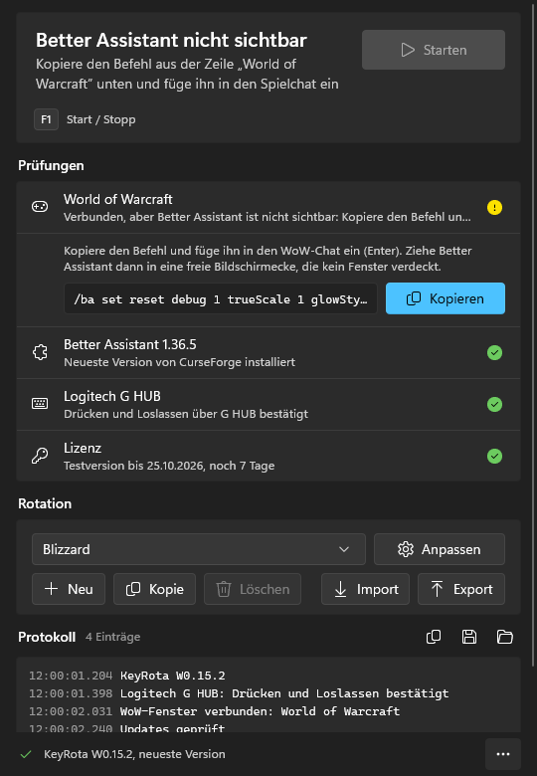Create a new rotation with Neu

point(69,589)
